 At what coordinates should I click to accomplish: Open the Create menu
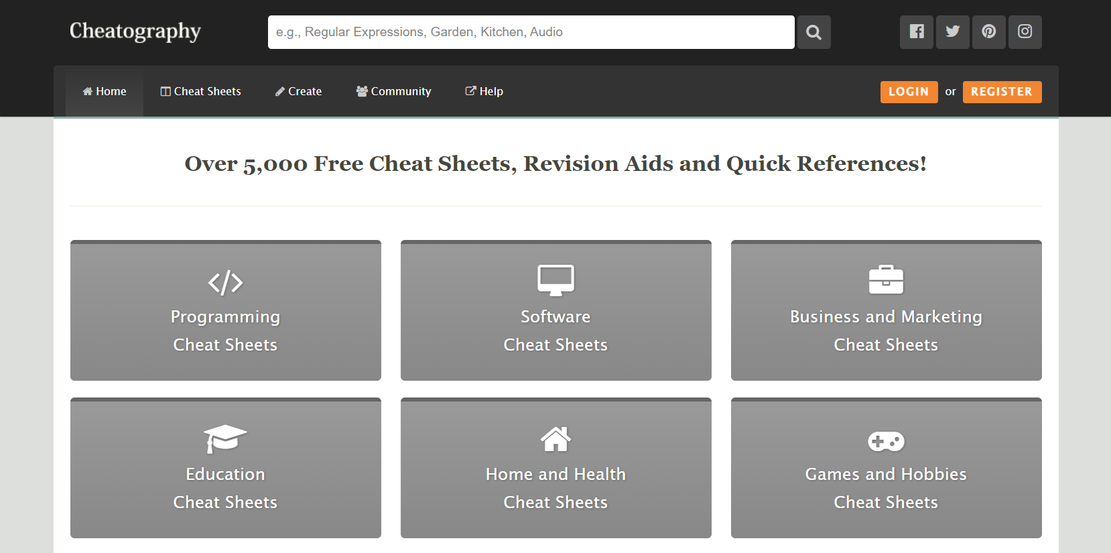click(298, 91)
